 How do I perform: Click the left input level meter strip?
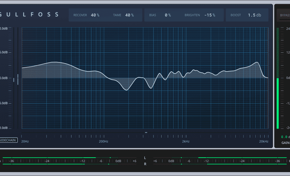69,161
